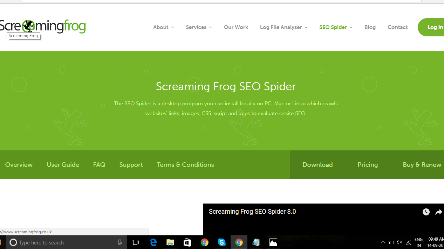
Task: Click the Screaming Frog logo
Action: (x=43, y=26)
